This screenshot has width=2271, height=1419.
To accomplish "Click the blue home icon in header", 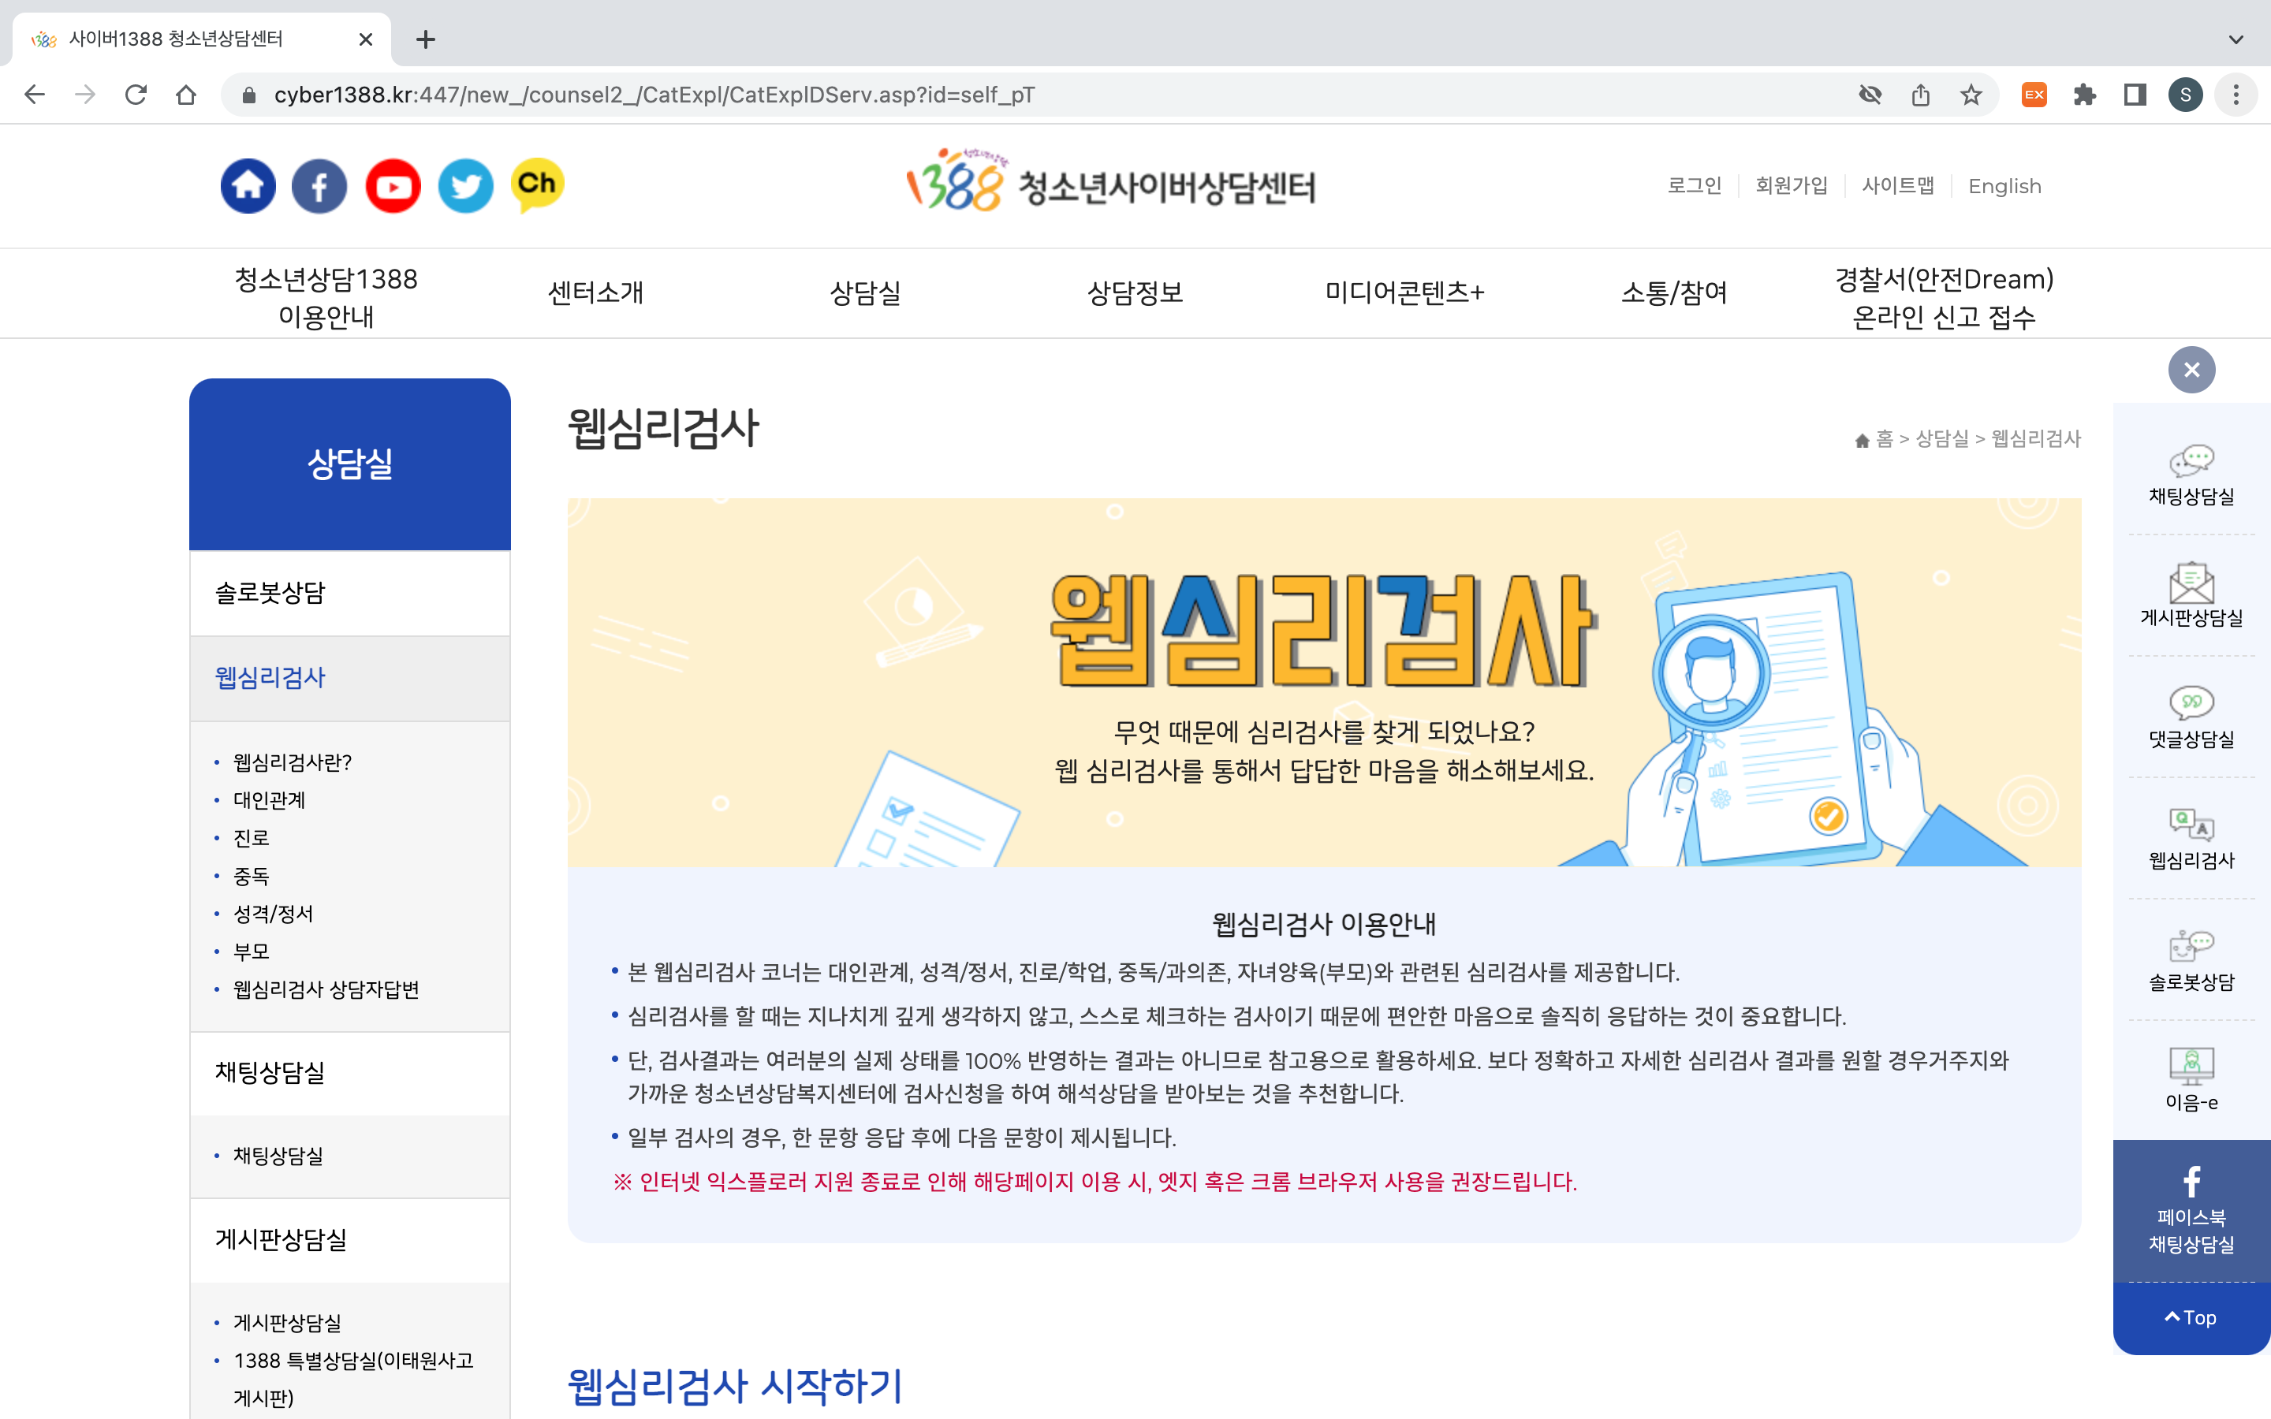I will click(248, 186).
